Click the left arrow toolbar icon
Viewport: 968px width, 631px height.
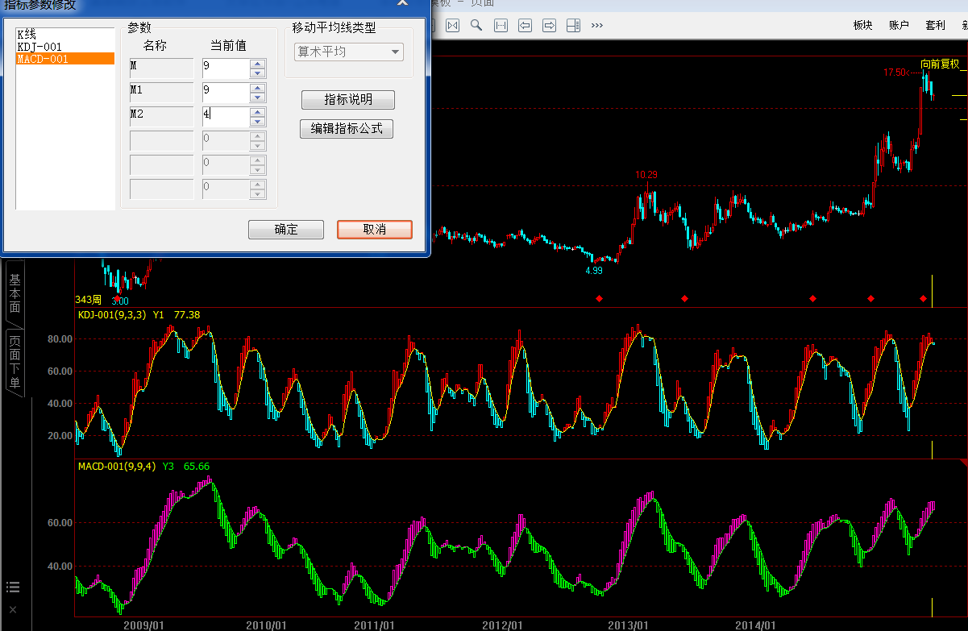[x=525, y=26]
